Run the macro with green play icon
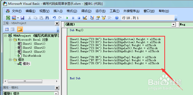This screenshot has height=95, width=193. coord(67,18)
